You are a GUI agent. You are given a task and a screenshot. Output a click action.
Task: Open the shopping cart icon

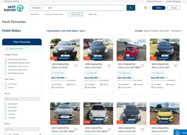coord(145,8)
